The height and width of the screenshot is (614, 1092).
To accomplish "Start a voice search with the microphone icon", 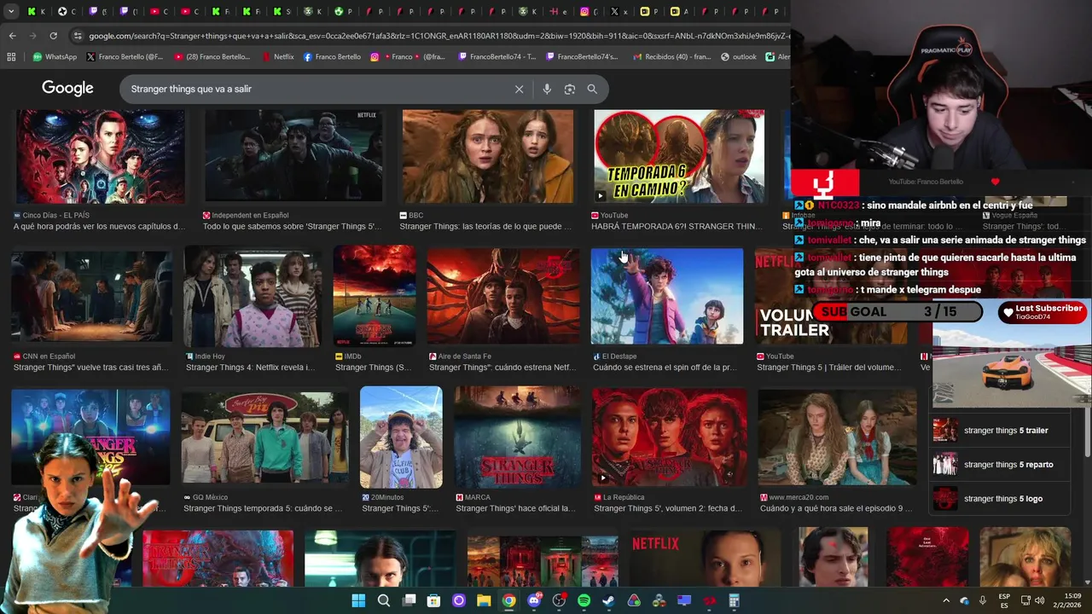I will pyautogui.click(x=547, y=89).
